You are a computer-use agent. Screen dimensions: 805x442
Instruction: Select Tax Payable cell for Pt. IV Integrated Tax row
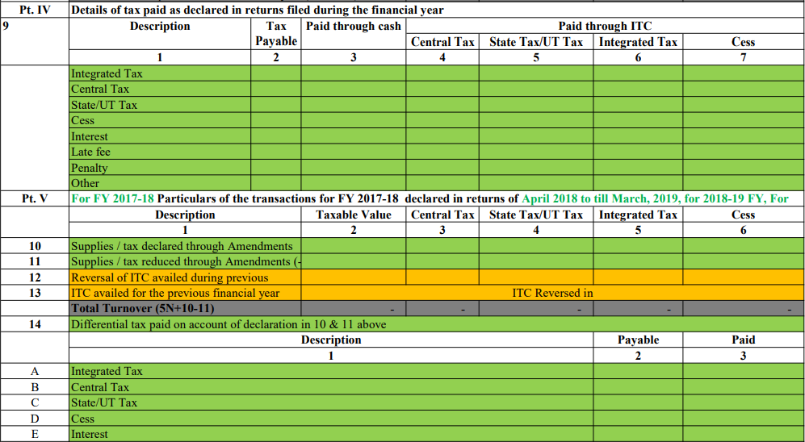click(275, 73)
